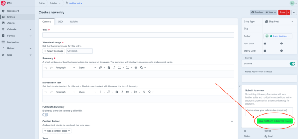Apply italic in Introduction Text editor
Viewport: 298px width, 139px height.
[122, 92]
